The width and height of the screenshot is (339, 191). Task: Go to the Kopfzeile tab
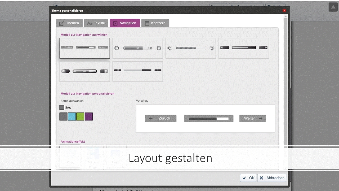tap(155, 23)
